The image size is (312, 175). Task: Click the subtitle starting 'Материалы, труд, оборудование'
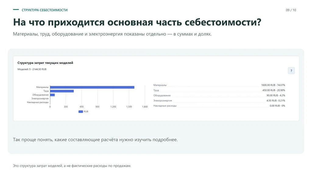[112, 34]
